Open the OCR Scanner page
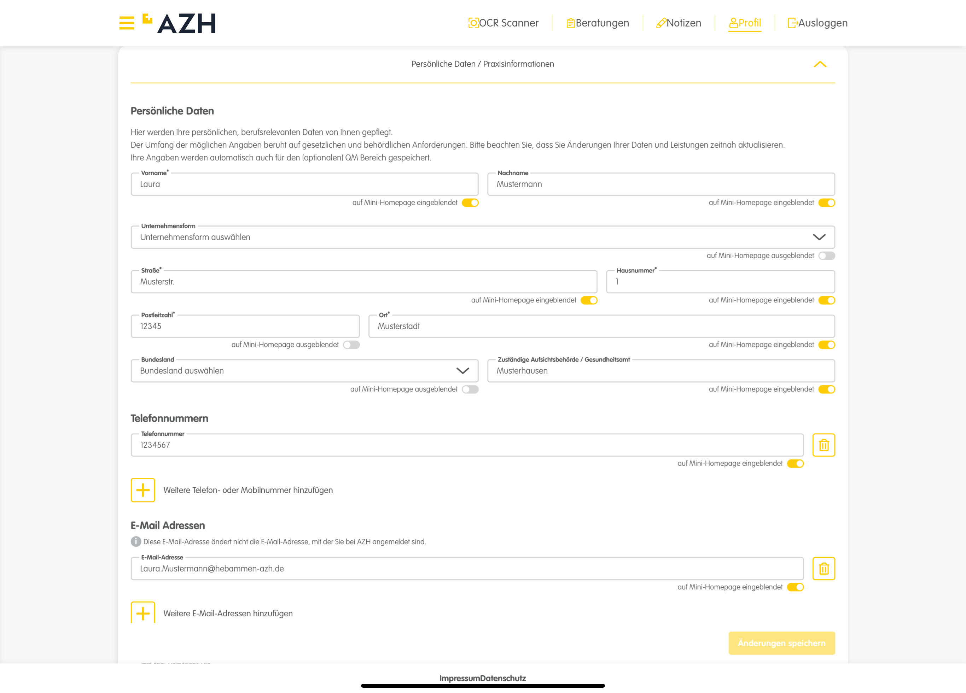Viewport: 966px width, 693px height. (504, 23)
